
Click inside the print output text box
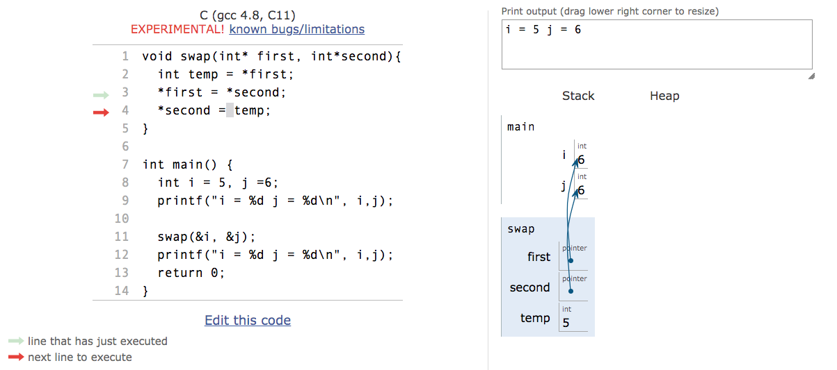pos(657,44)
